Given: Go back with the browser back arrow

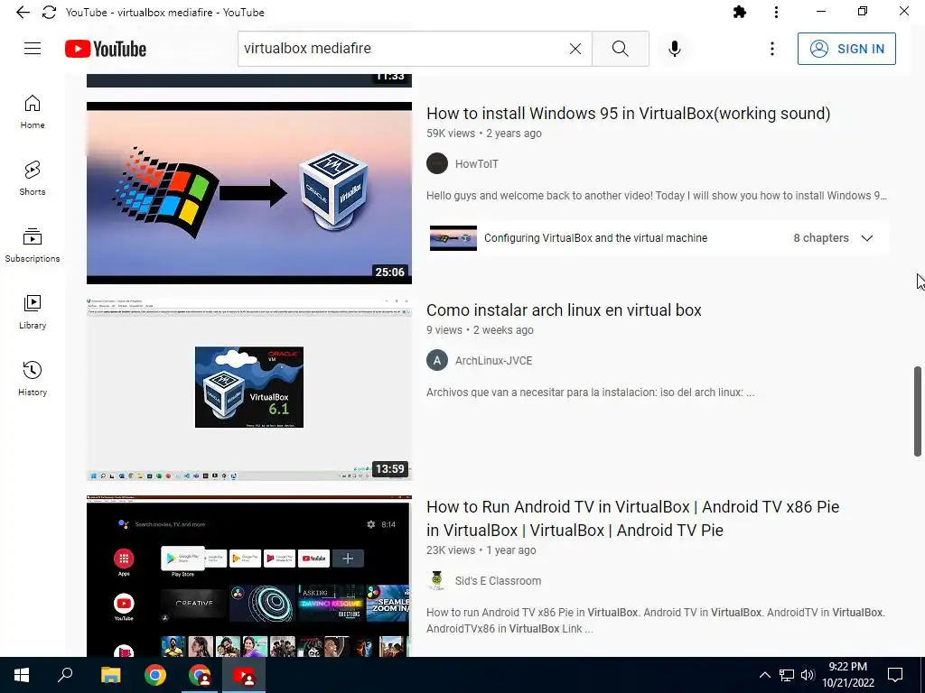Looking at the screenshot, I should pos(23,13).
